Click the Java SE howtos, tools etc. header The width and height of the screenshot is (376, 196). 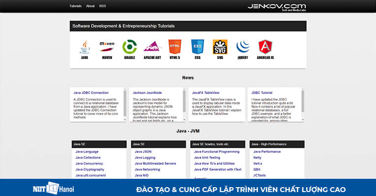[218, 144]
